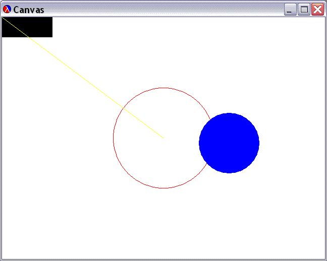327x261 pixels.
Task: Maximize the Canvas window
Action: [x=304, y=10]
